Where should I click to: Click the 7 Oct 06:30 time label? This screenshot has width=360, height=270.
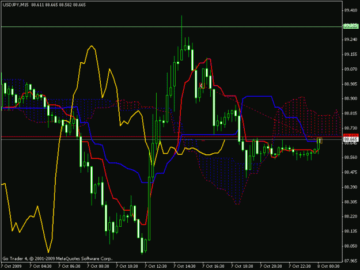pos(69,267)
